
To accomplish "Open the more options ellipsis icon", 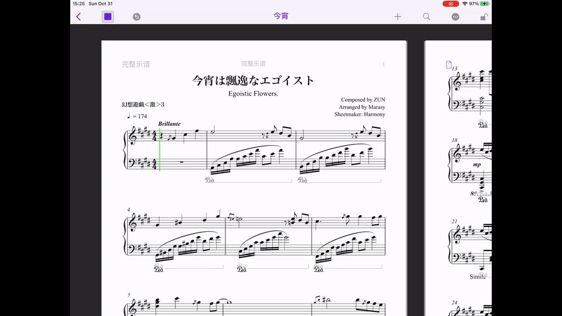I will 455,17.
